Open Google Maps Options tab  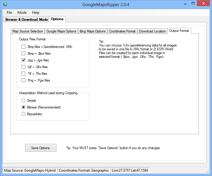61,31
